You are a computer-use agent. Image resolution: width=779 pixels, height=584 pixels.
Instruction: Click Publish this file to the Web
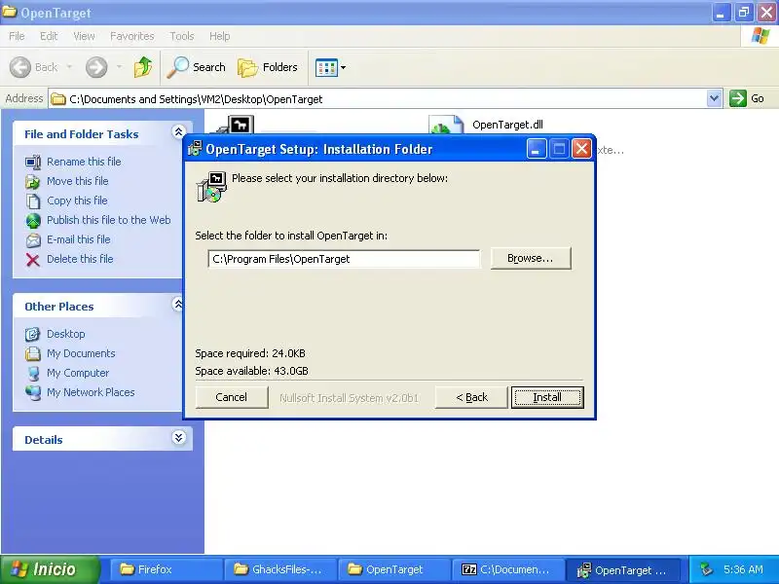(x=109, y=220)
